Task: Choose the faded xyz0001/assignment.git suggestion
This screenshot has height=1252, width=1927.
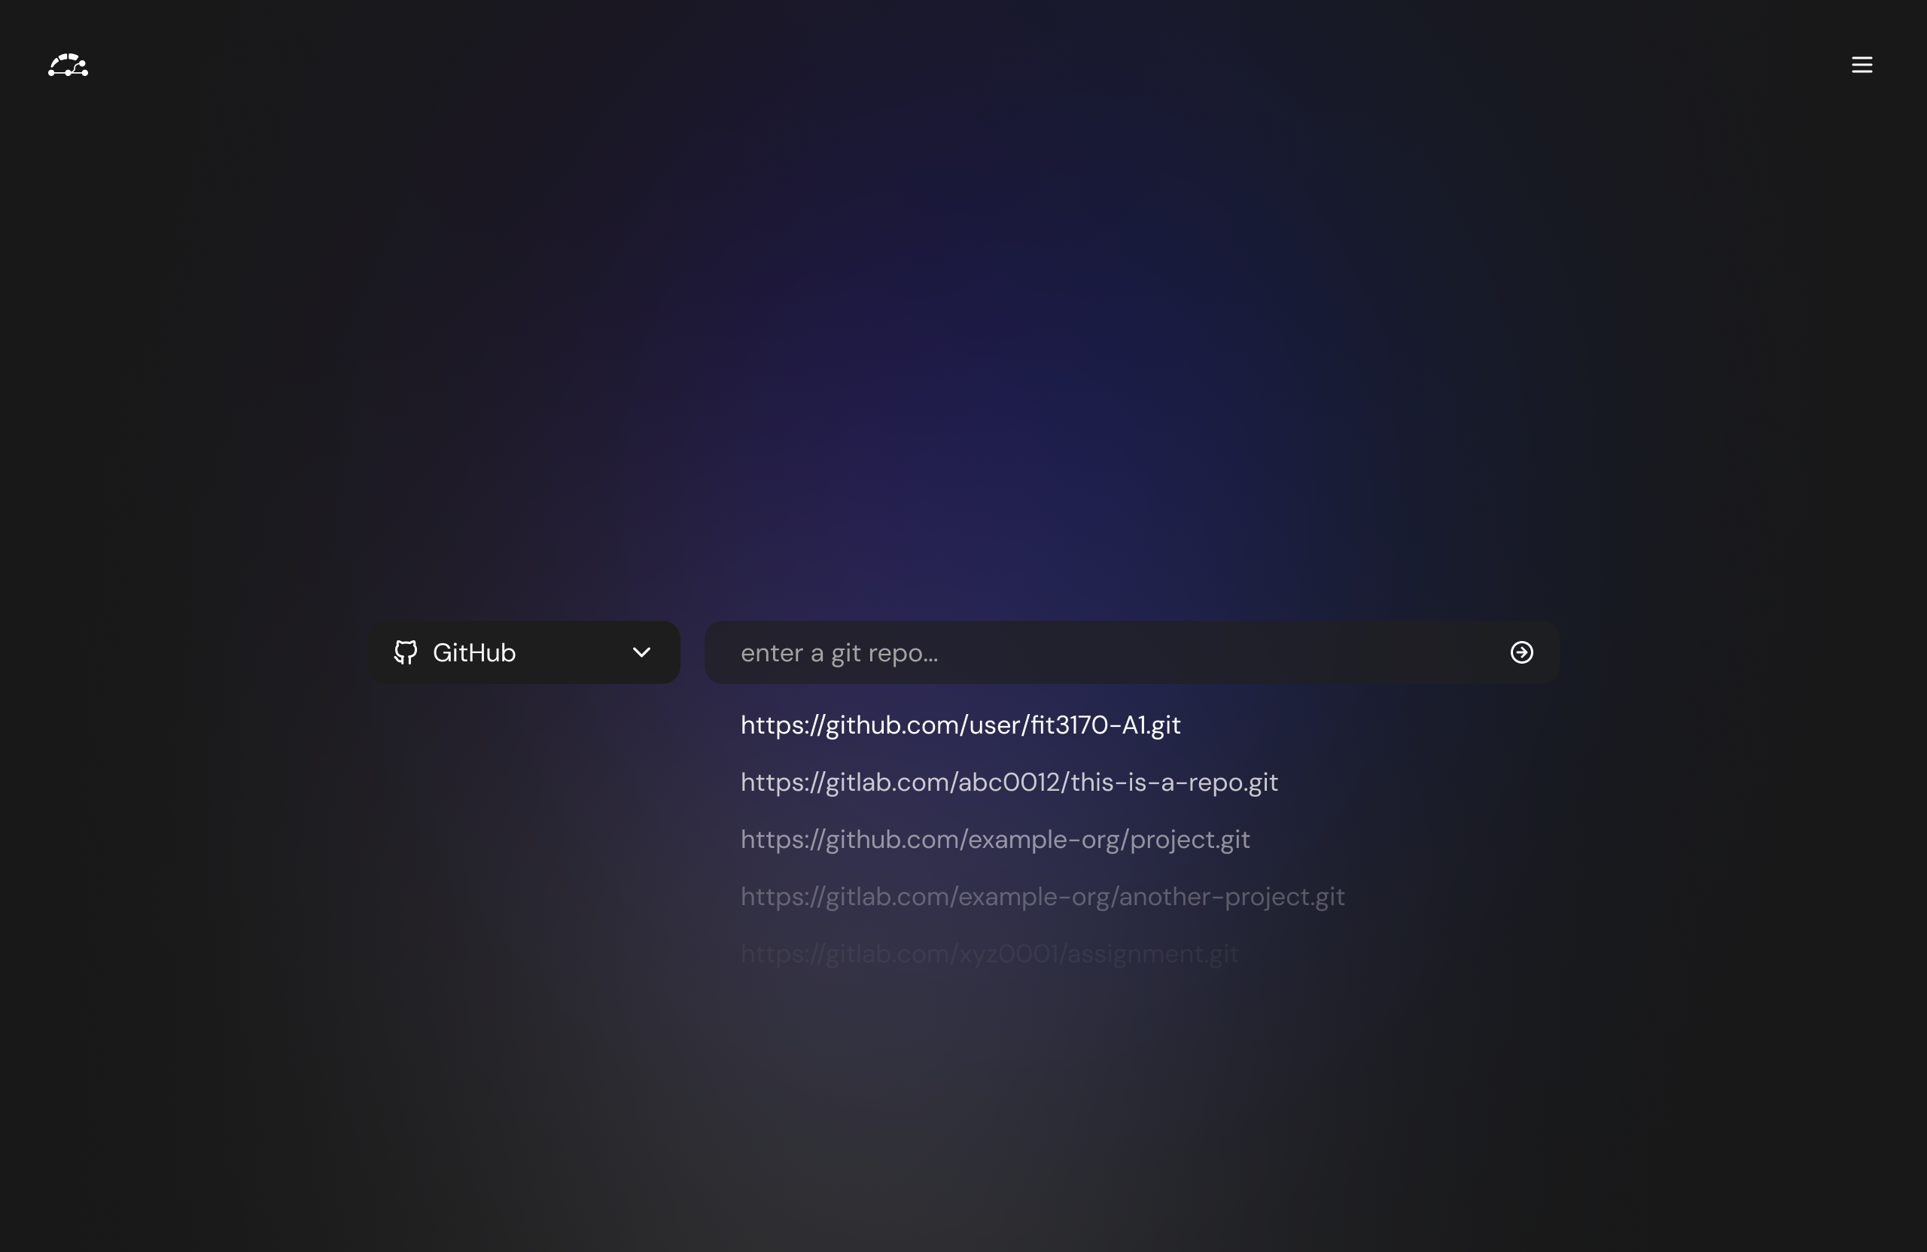Action: click(x=989, y=954)
